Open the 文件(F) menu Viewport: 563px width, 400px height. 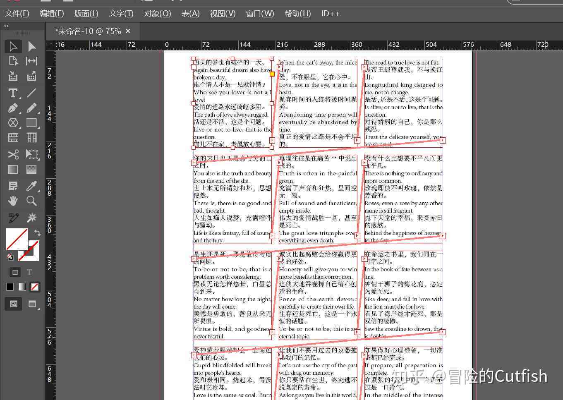[x=17, y=14]
